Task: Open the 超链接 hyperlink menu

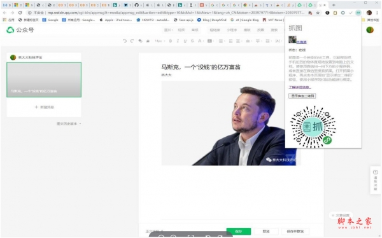Action: click(215, 30)
